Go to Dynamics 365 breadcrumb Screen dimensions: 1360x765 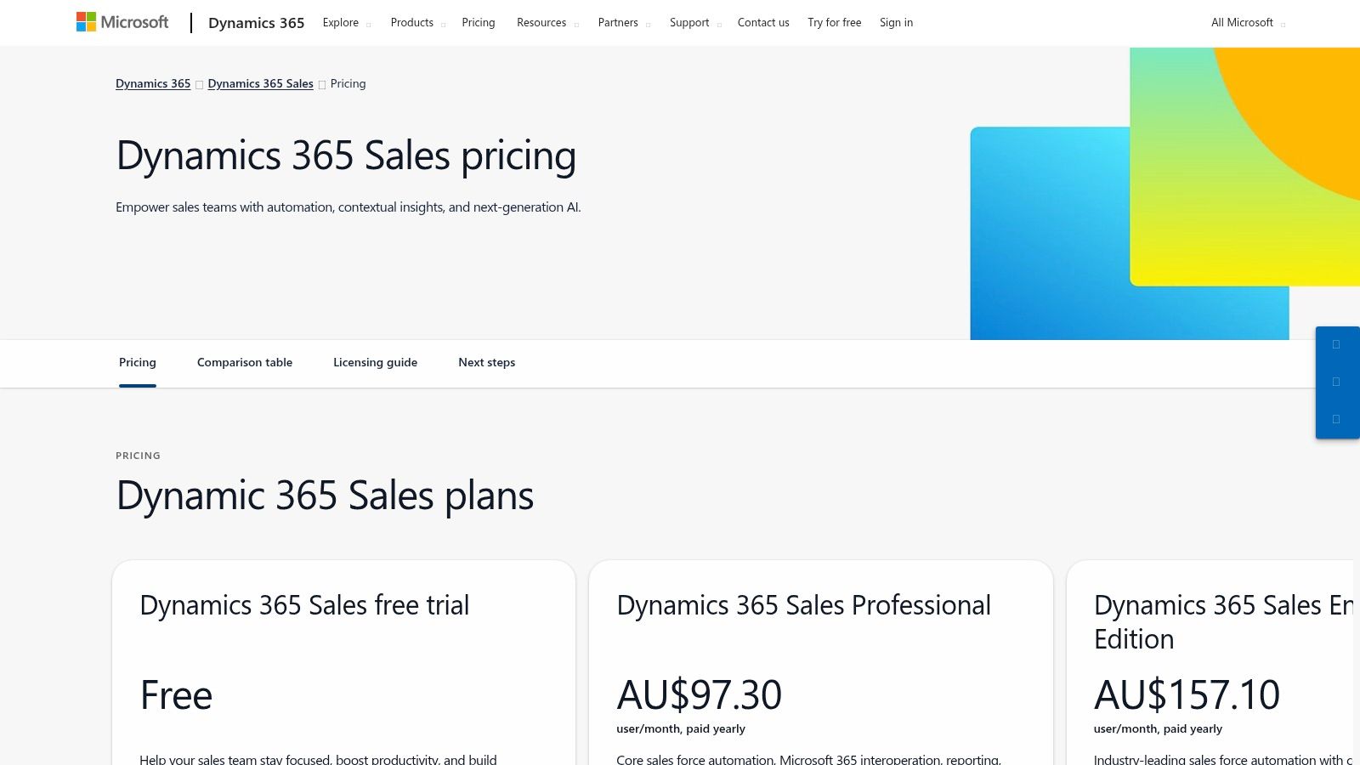tap(153, 83)
